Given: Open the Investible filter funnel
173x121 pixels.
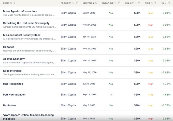Looking at the screenshot, I should [x=119, y=3].
